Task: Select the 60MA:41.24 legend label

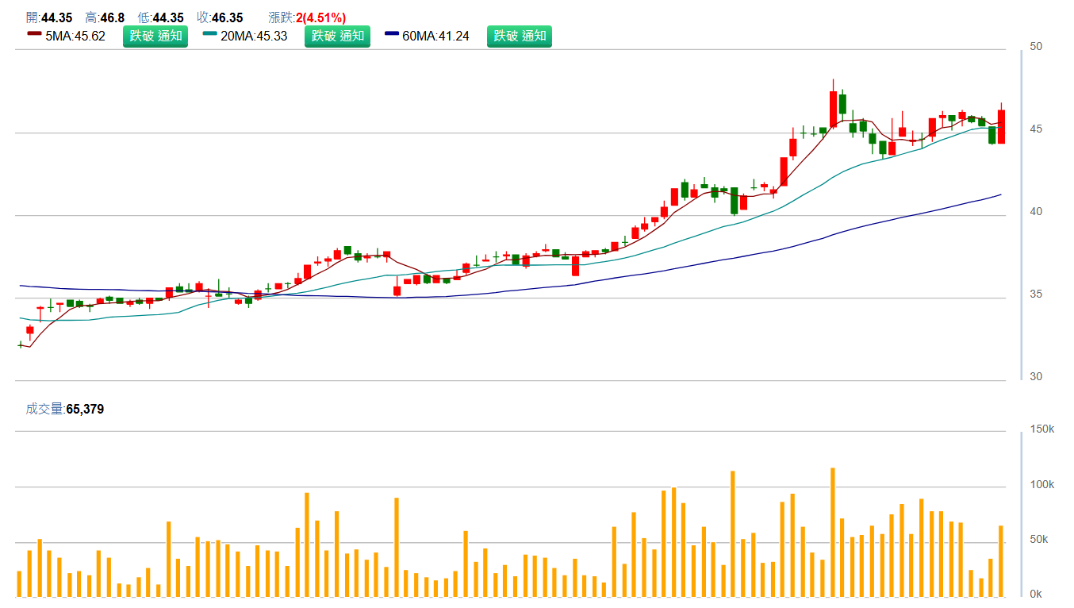Action: [435, 36]
